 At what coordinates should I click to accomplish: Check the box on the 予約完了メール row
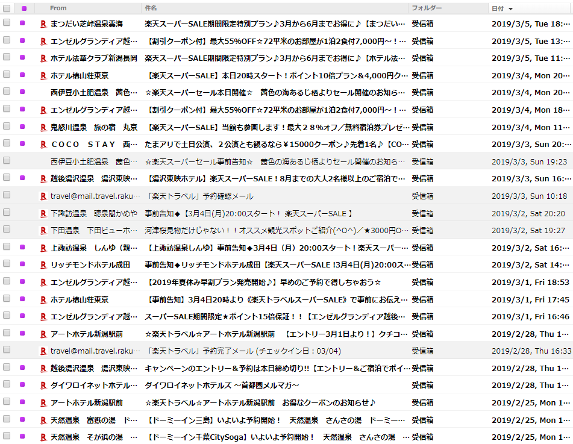7,350
